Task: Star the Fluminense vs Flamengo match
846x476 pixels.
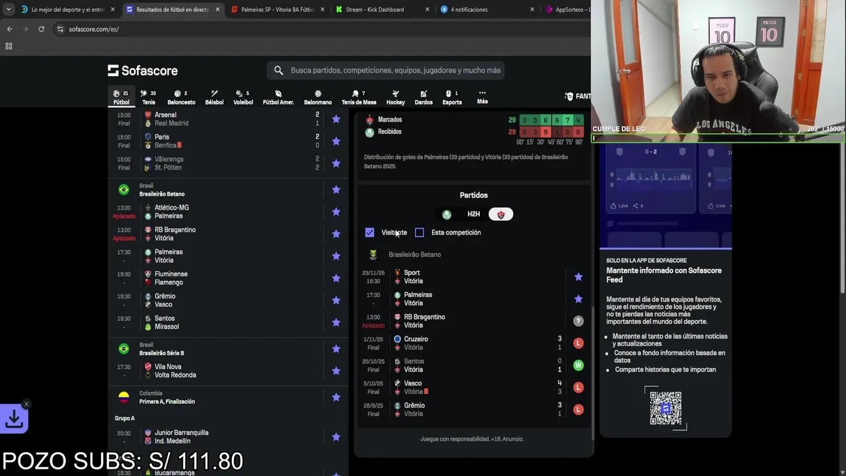Action: (x=336, y=278)
